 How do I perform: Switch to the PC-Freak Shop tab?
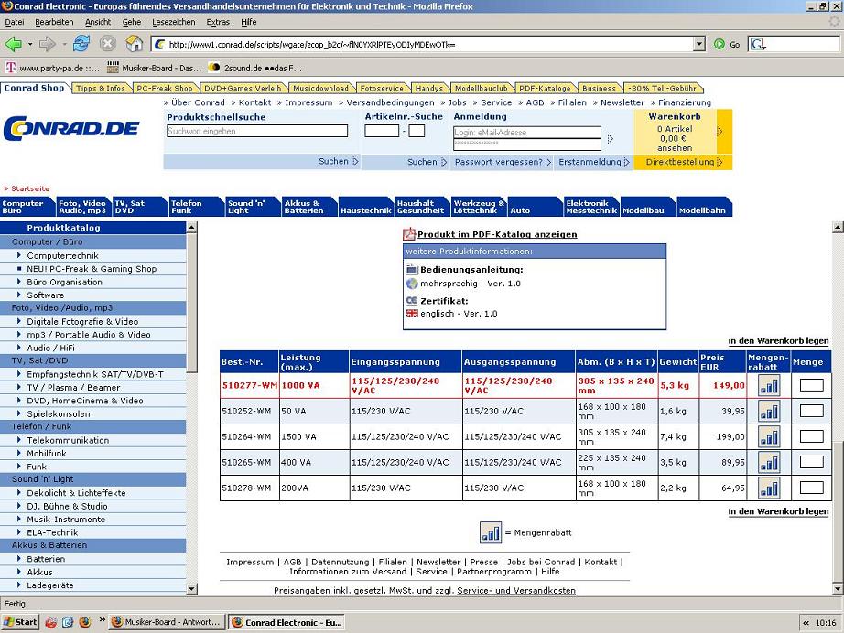pos(164,88)
